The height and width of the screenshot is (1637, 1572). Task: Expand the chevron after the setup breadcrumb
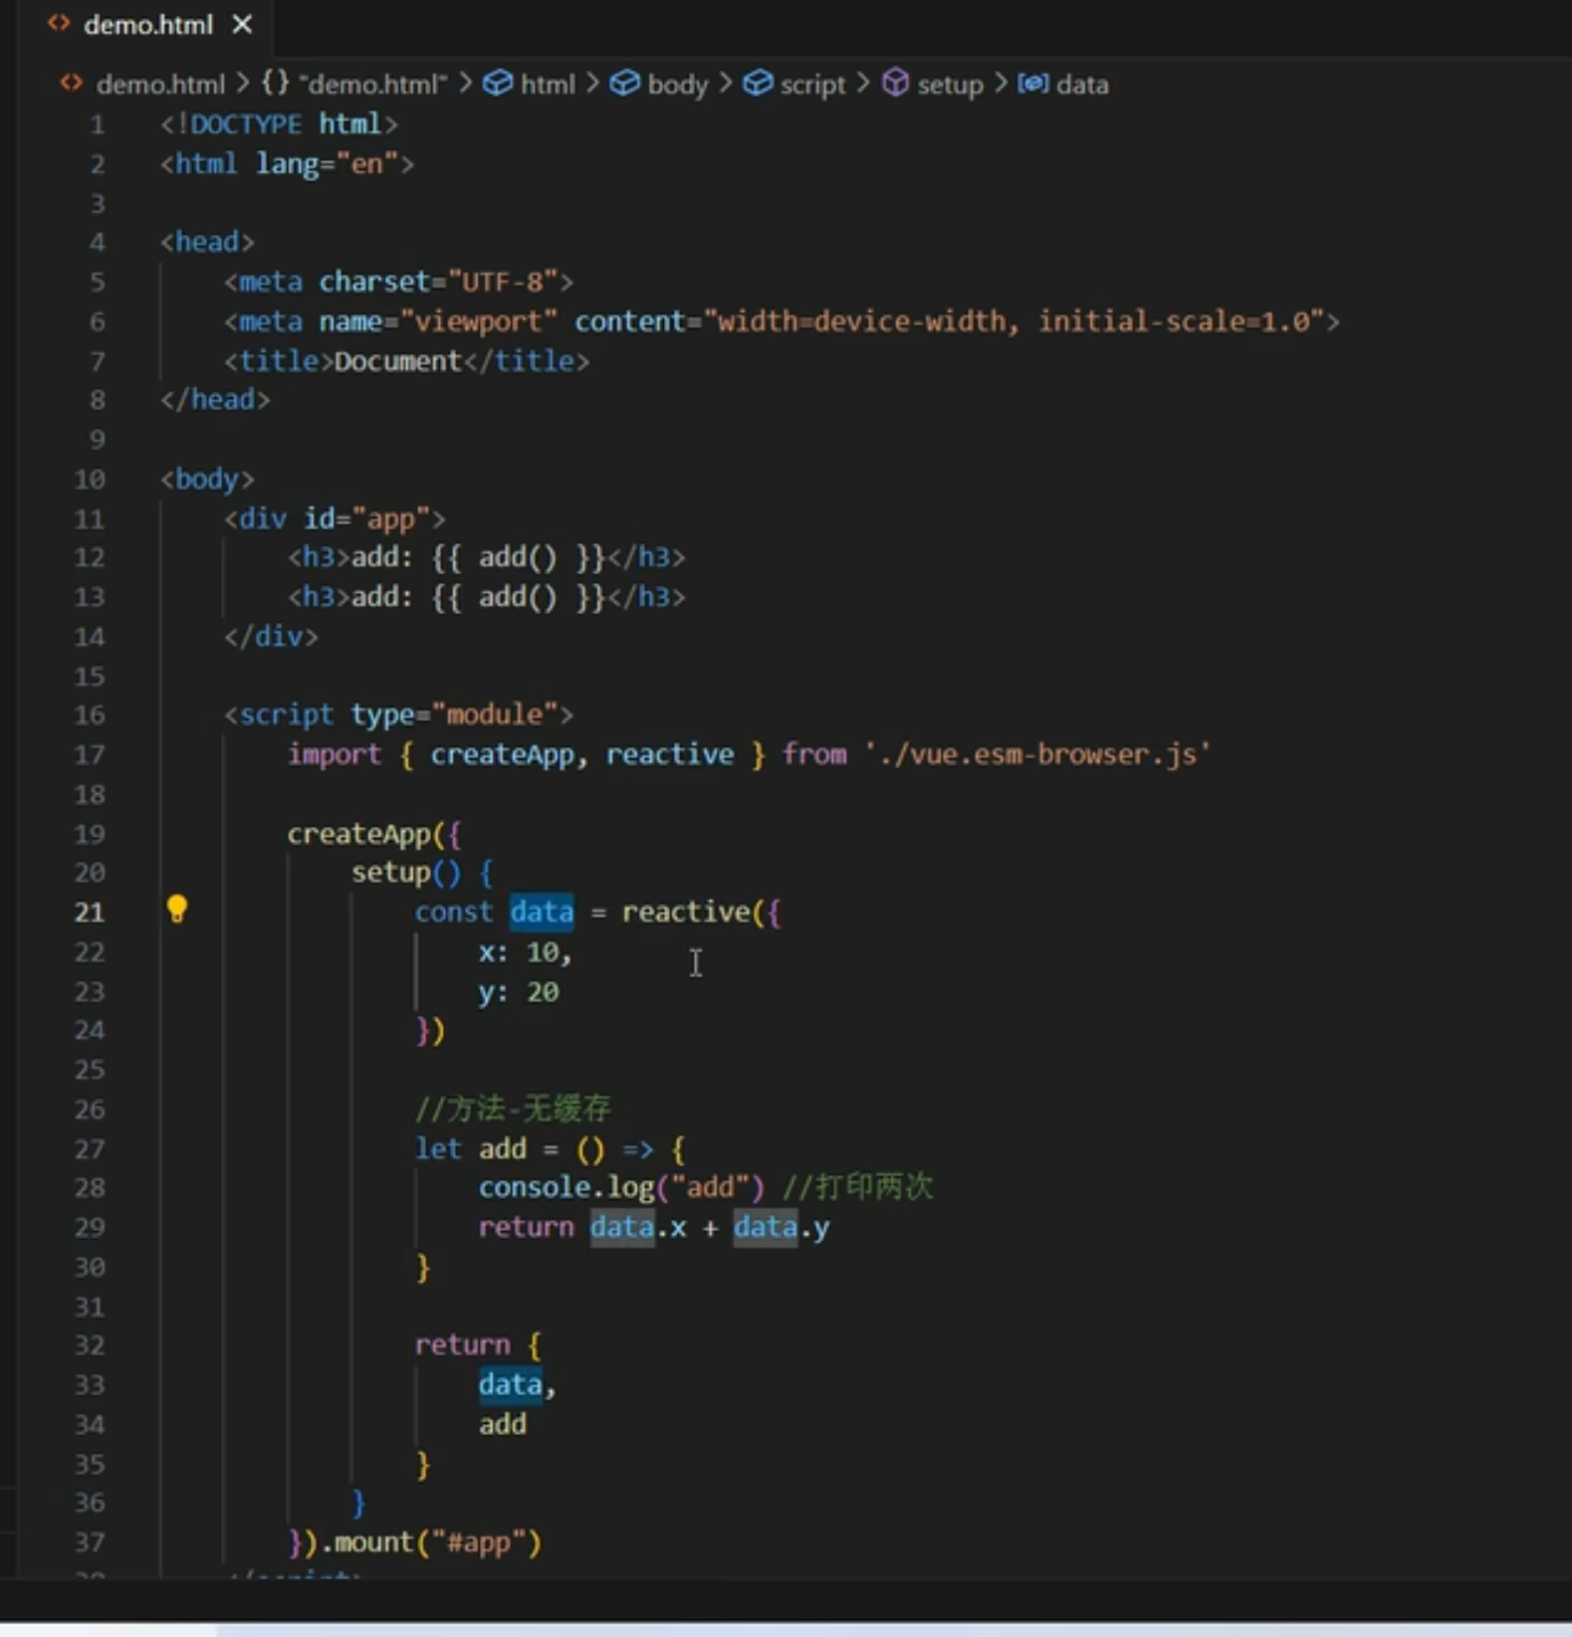tap(1001, 84)
